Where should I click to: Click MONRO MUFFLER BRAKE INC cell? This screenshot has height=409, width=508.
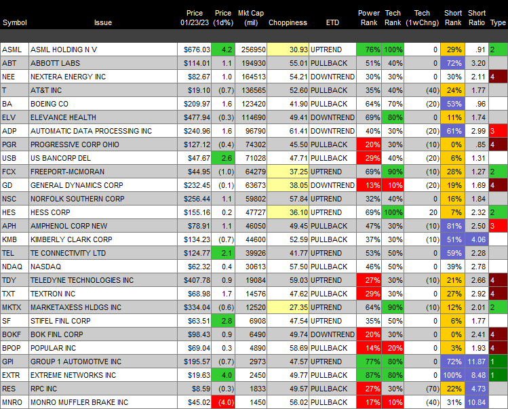103,403
